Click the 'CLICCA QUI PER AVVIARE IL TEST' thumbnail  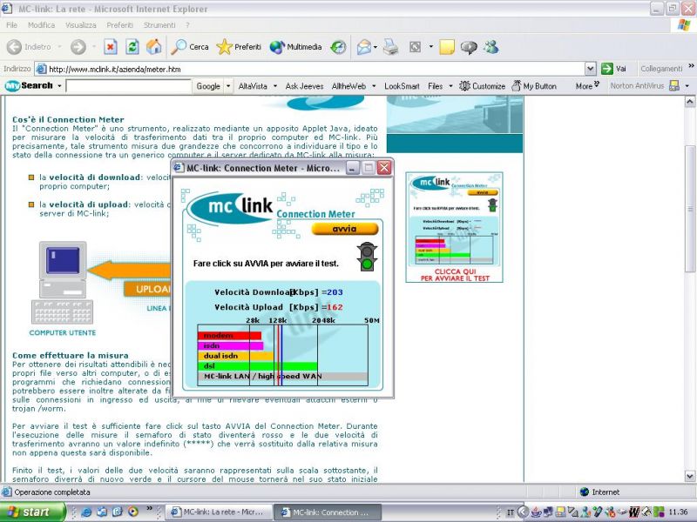coord(454,227)
